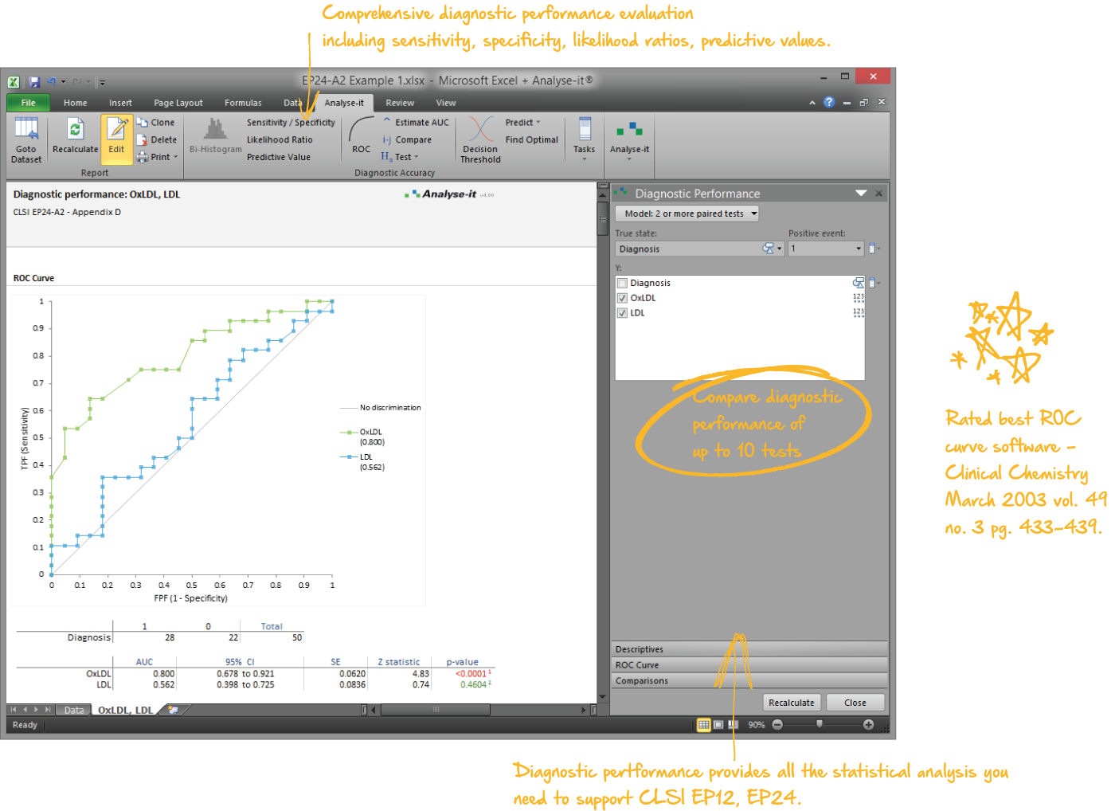Insert a new worksheet using the tab icon
Viewport: 1115px width, 811px height.
coord(173,710)
